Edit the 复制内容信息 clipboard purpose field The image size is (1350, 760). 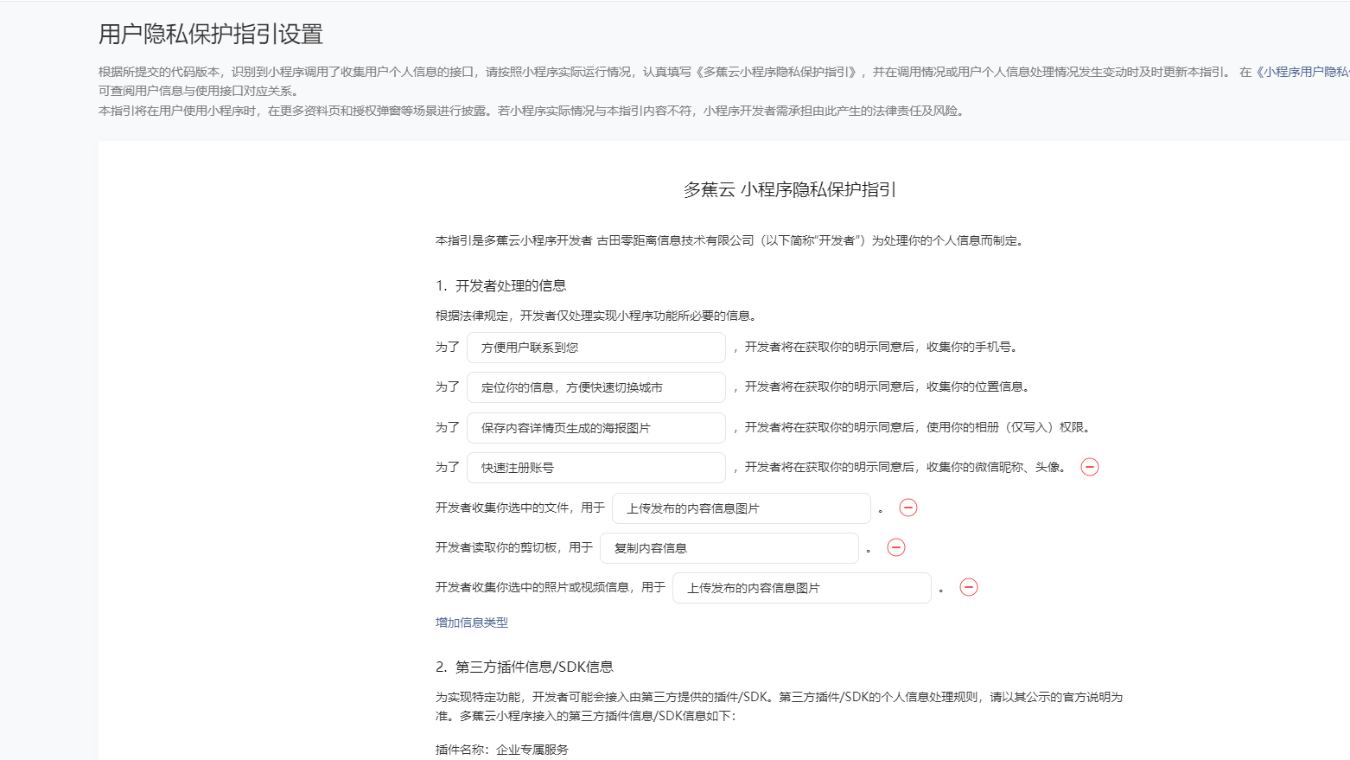[729, 548]
